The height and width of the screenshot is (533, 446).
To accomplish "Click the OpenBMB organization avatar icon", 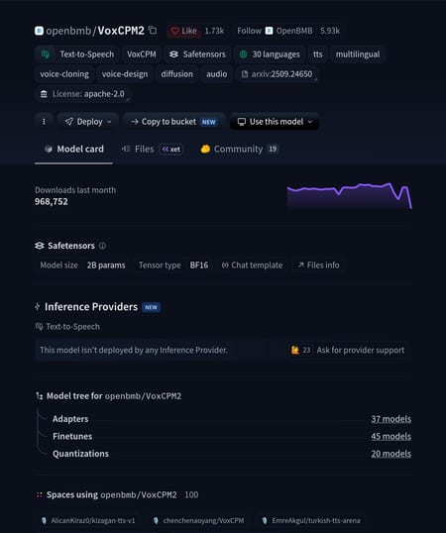I will point(269,31).
